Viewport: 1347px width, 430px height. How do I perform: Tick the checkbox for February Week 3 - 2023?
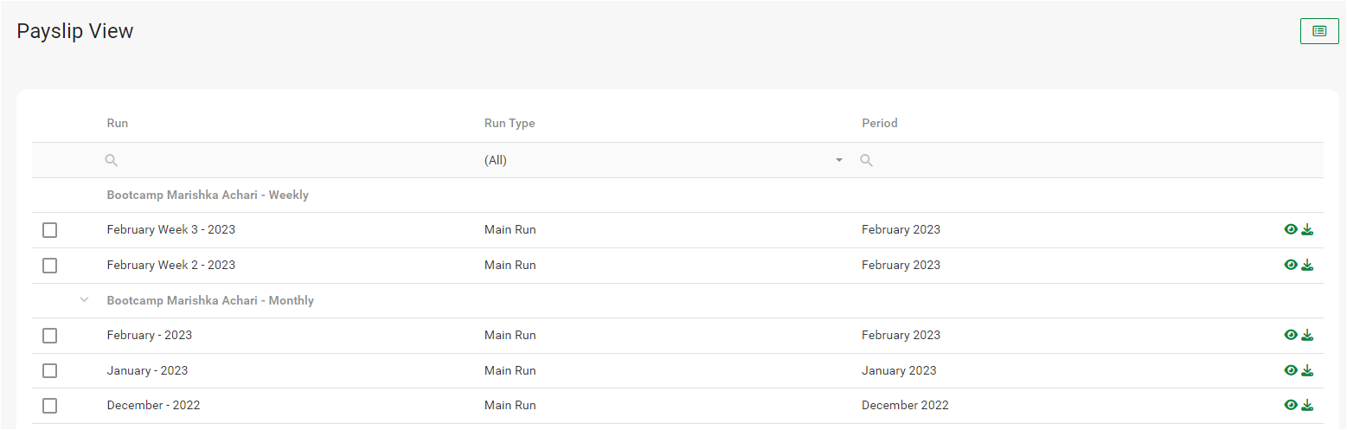(x=50, y=230)
